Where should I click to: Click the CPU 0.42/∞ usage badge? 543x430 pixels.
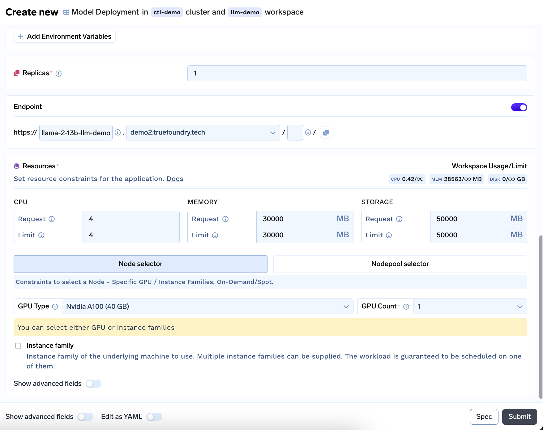click(407, 179)
